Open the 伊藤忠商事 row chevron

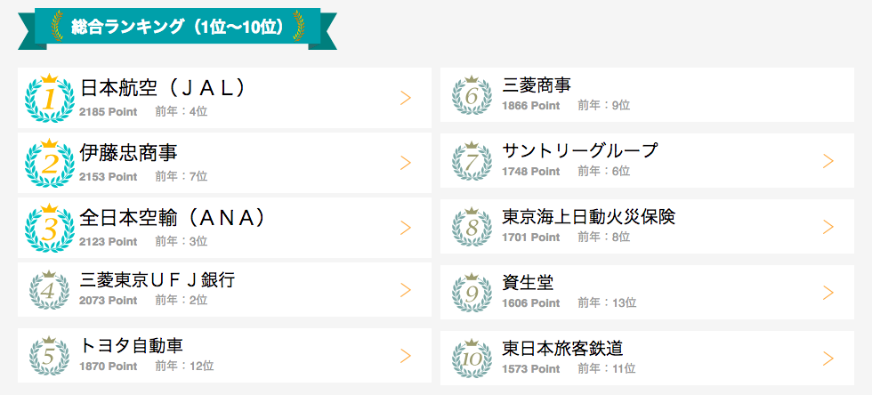click(x=406, y=163)
